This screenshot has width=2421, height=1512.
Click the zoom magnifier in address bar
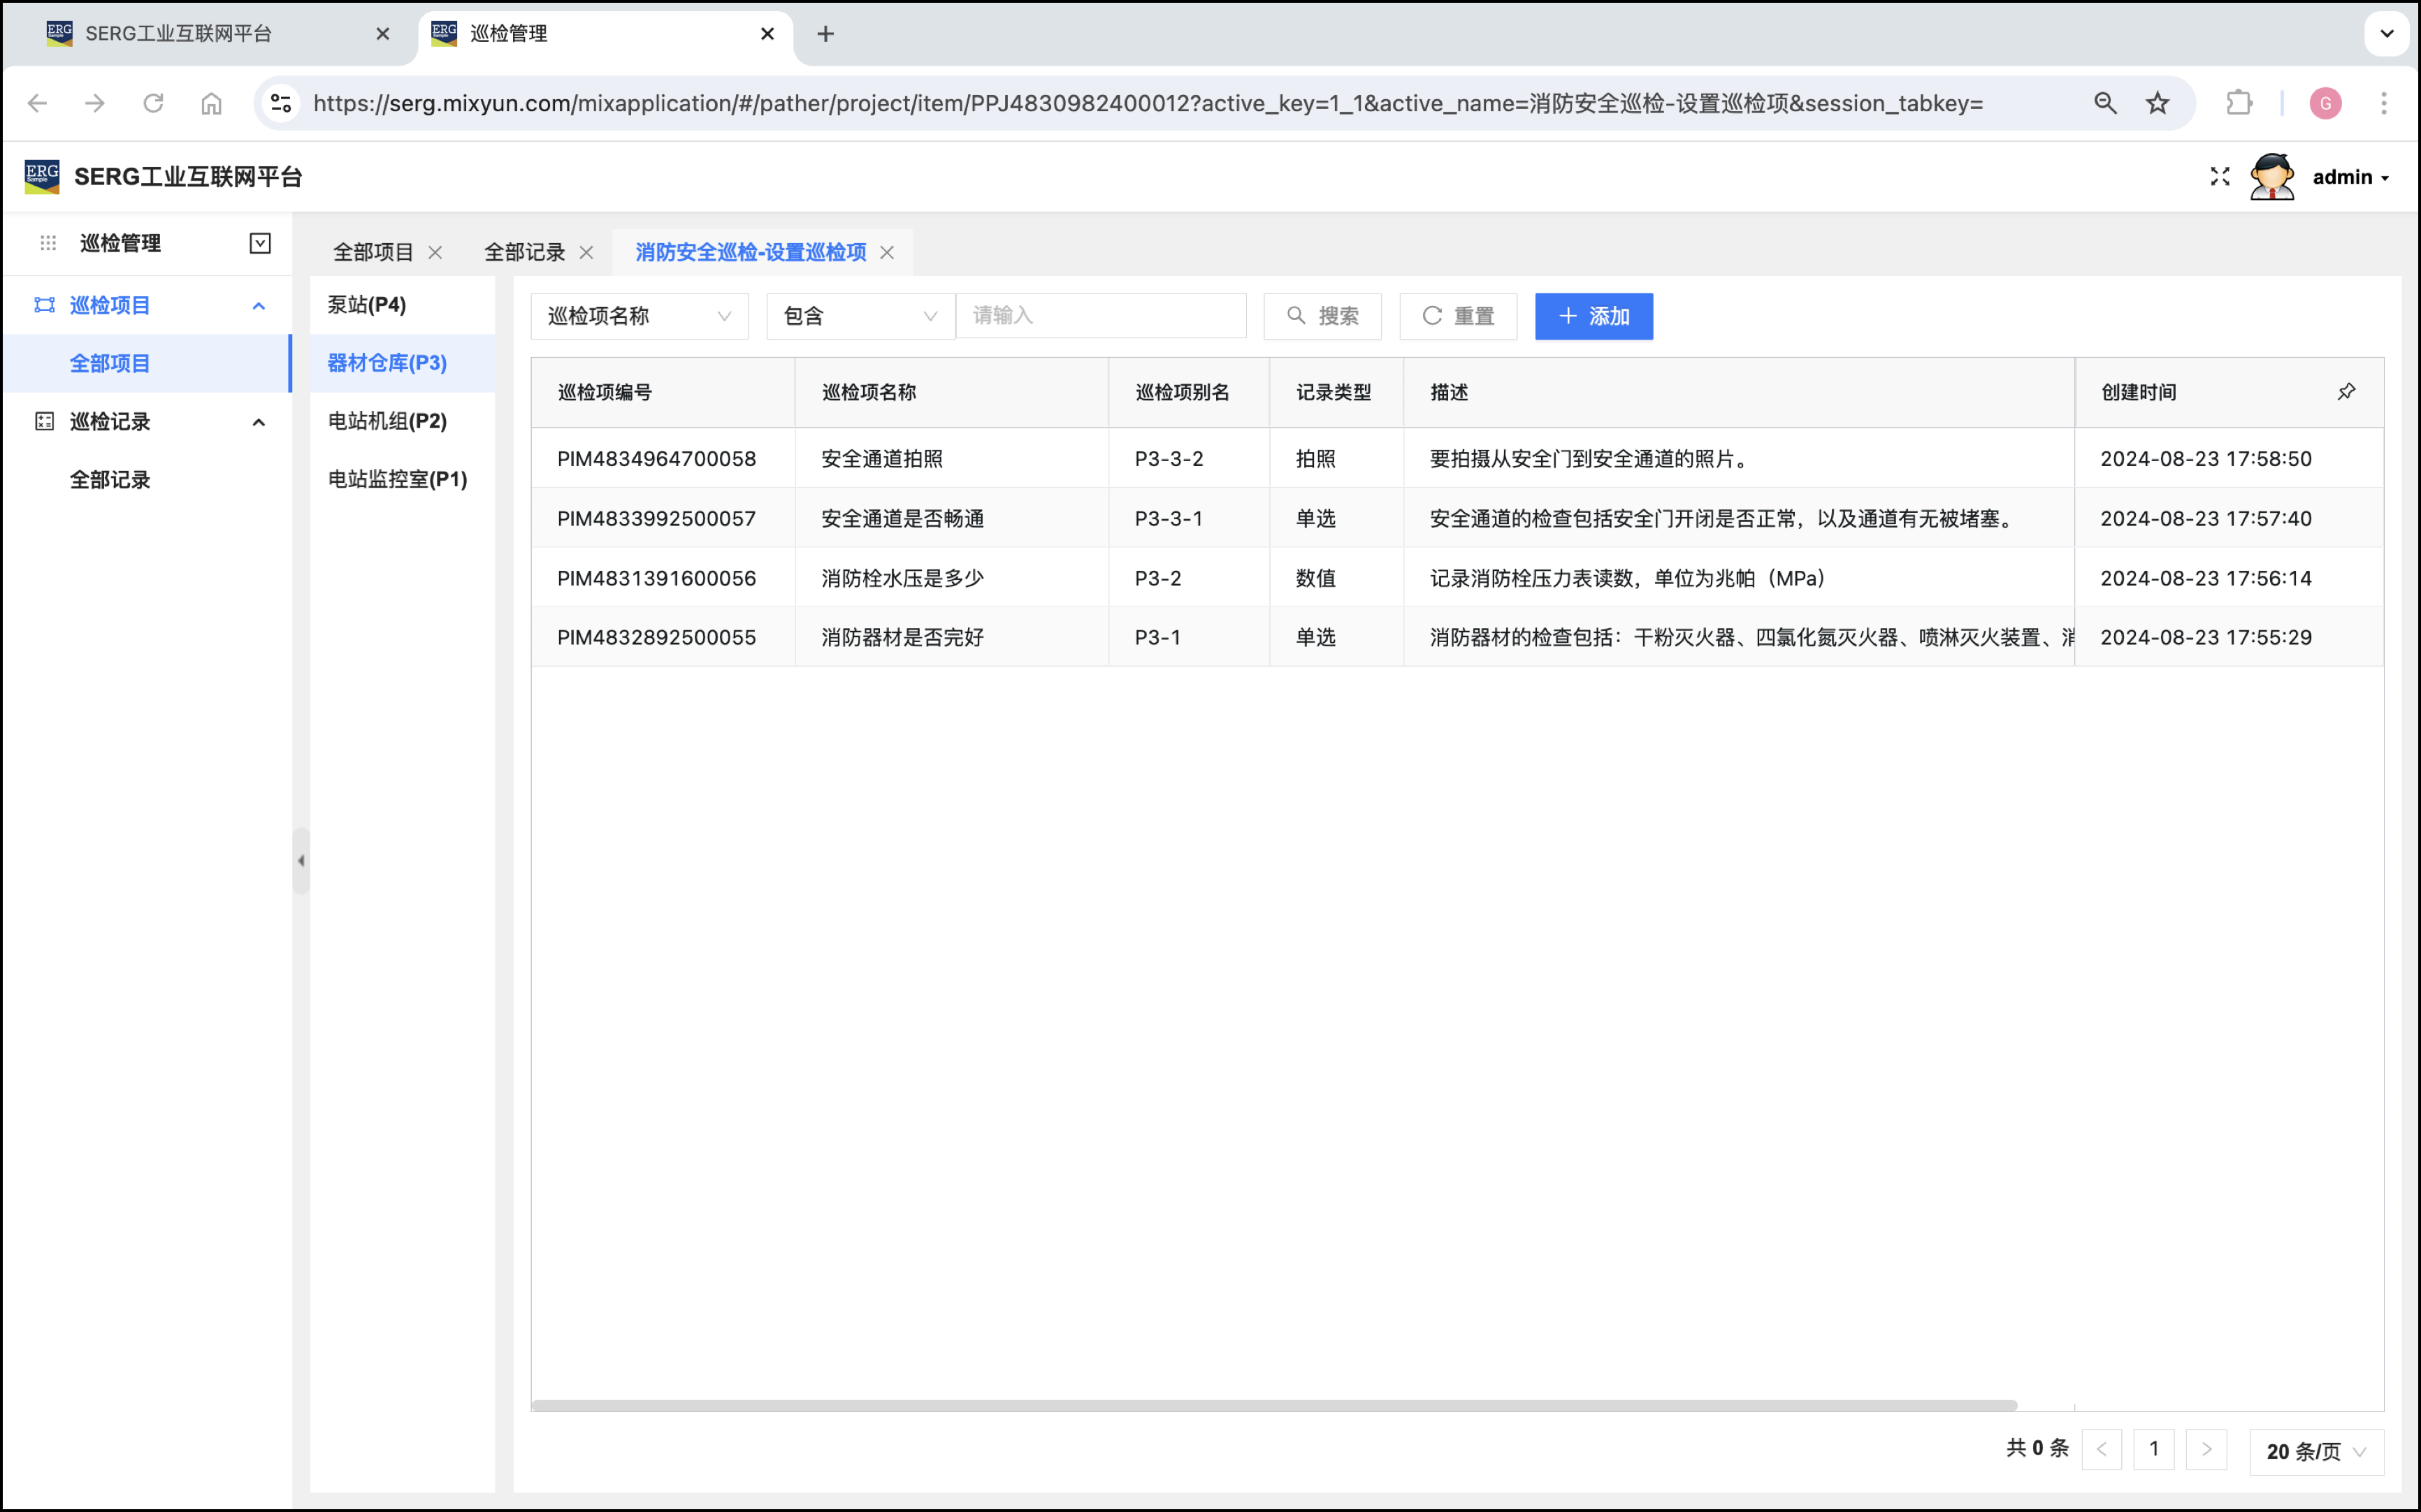(x=2105, y=103)
